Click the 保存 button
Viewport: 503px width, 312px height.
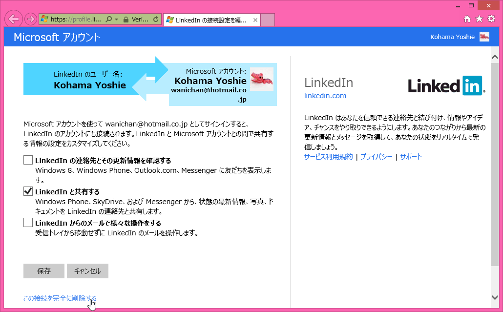pos(44,271)
